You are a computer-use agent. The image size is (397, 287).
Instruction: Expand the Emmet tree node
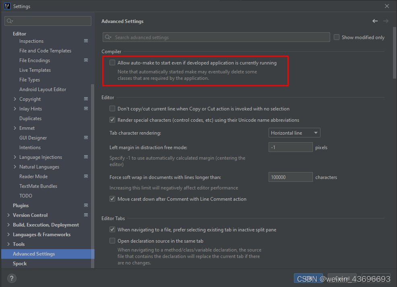coord(14,128)
